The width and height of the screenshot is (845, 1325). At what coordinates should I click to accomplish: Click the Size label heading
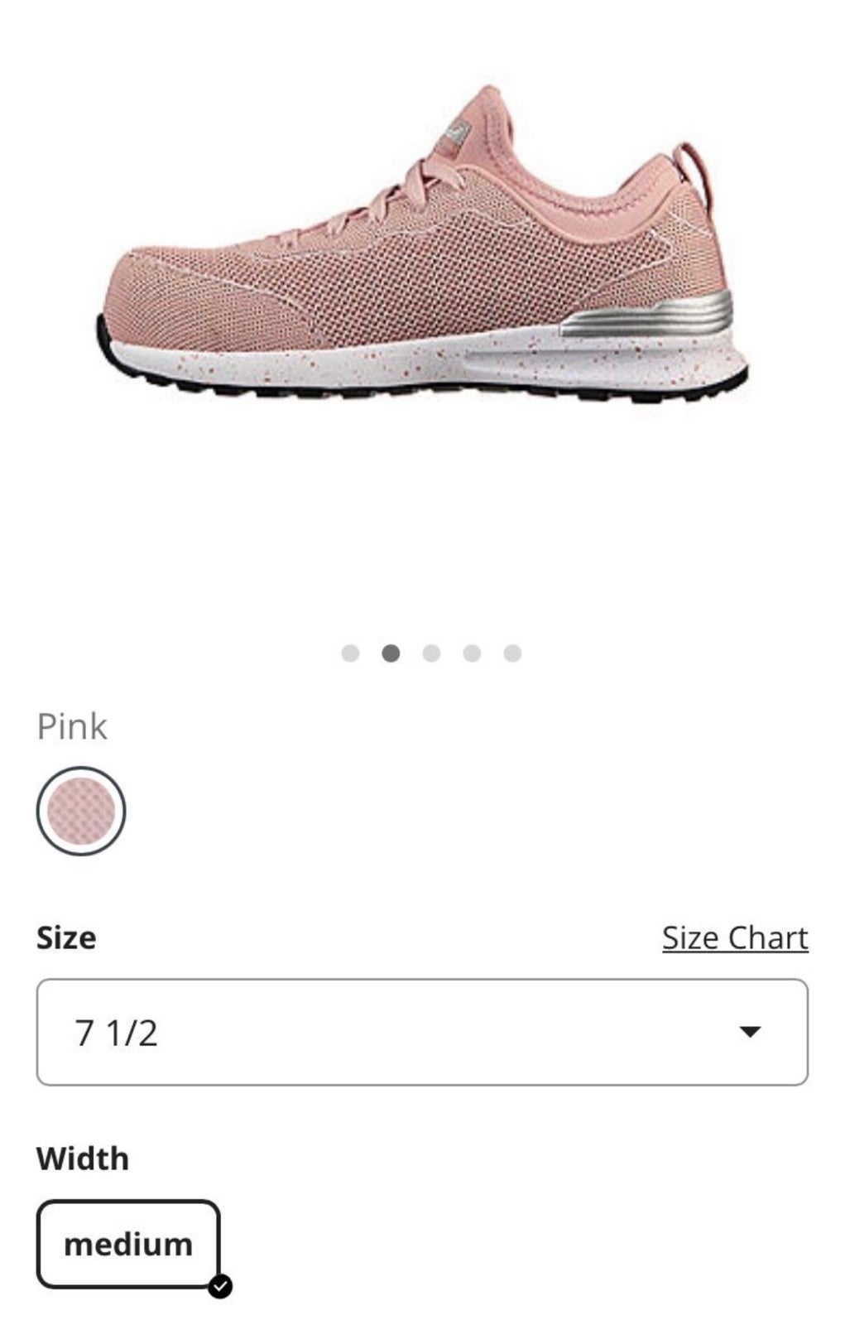66,937
